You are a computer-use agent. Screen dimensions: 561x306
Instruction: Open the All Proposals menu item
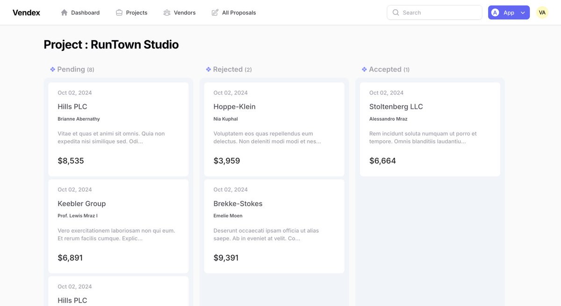point(234,13)
